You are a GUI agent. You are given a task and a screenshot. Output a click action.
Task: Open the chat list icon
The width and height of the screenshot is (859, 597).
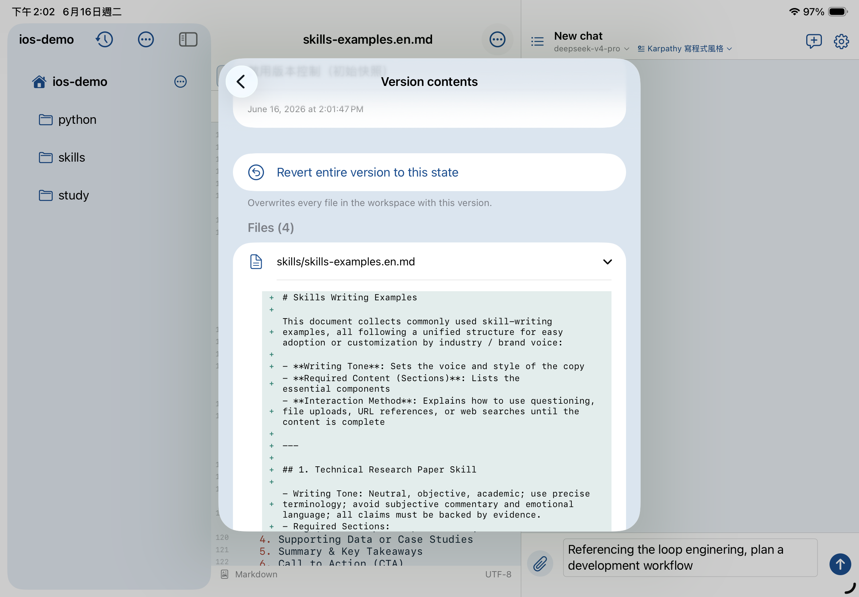pyautogui.click(x=537, y=41)
